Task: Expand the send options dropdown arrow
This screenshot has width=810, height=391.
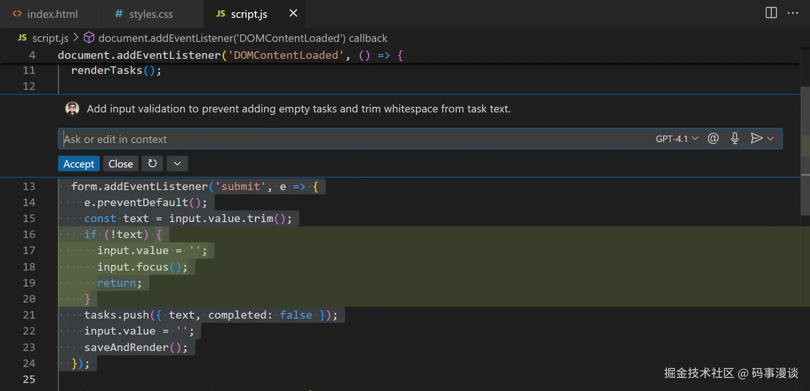Action: [x=771, y=138]
